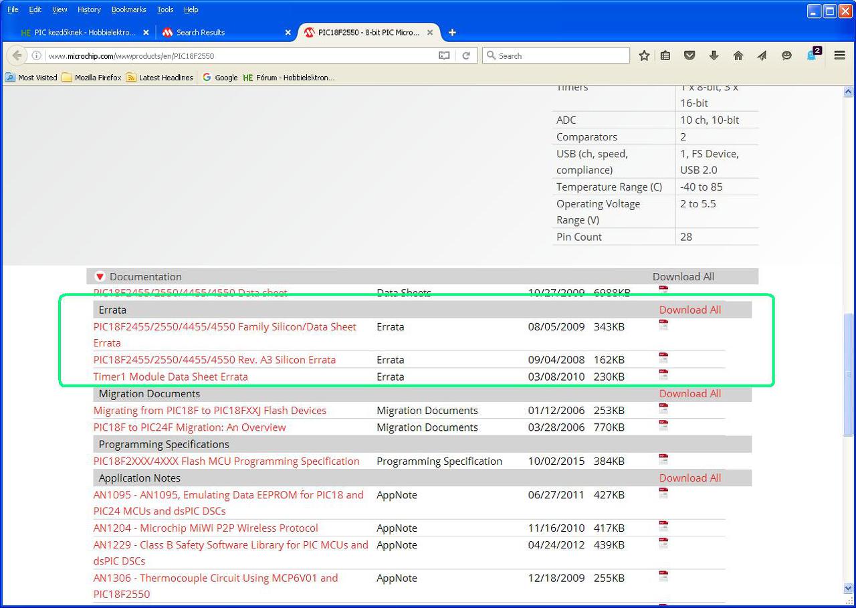Open the Rev. A3 Silicon Errata link
The image size is (856, 608).
click(x=214, y=360)
